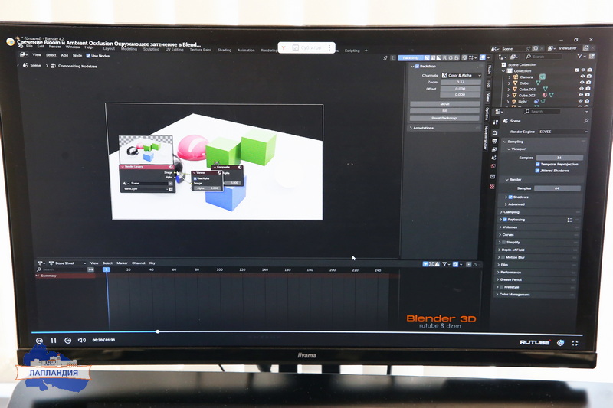Click the Fit backdrop button
Viewport: 613px width, 408px height.
(x=445, y=111)
